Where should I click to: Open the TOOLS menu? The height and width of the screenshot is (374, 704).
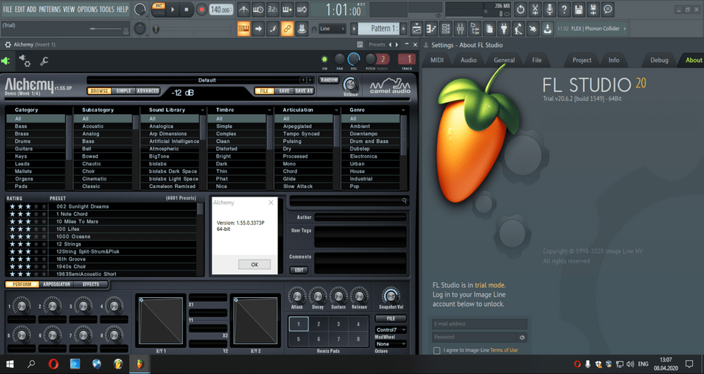(x=107, y=9)
